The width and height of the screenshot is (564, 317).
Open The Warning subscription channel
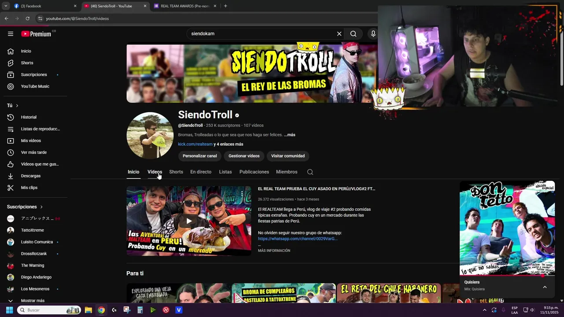[33, 265]
